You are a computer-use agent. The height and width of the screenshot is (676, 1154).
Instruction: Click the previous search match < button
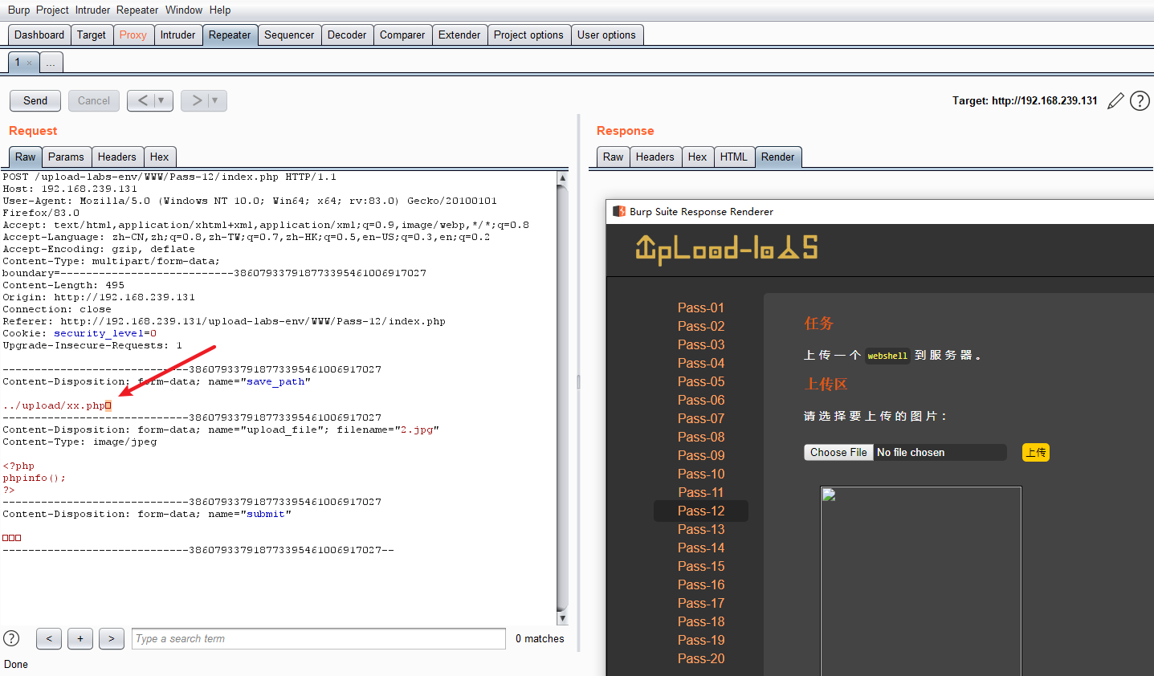(x=49, y=638)
